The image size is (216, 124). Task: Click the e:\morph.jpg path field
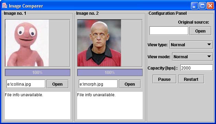coord(98,84)
